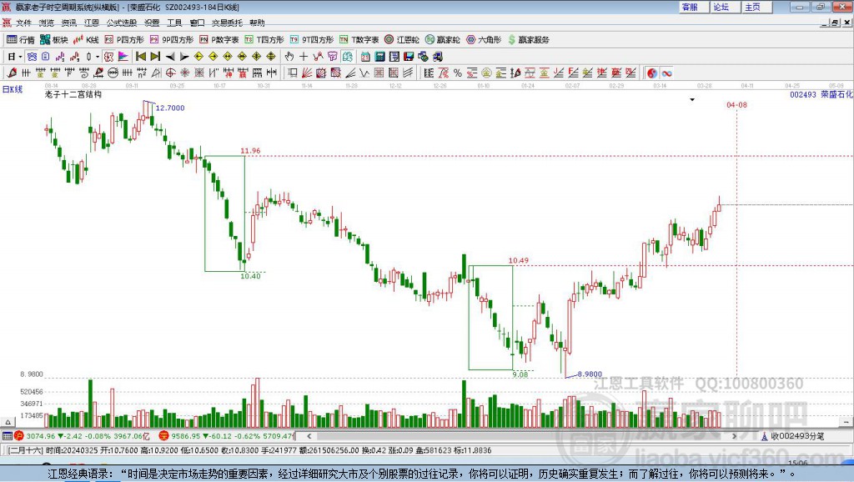
Task: Click the horizontal scrollbar left arrow
Action: (309, 436)
